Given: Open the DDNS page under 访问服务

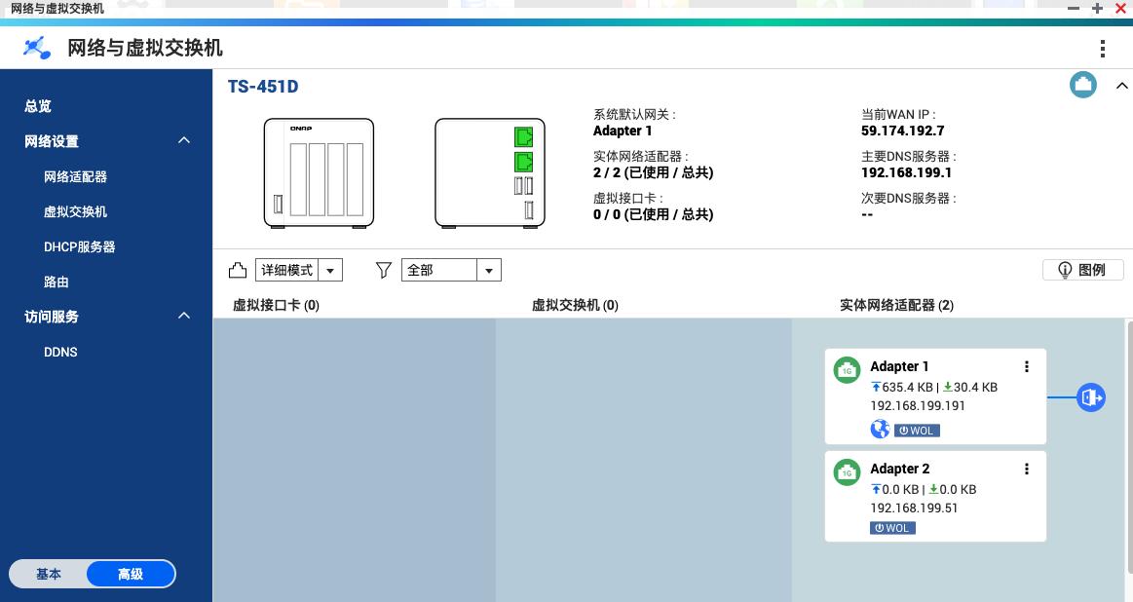Looking at the screenshot, I should [x=60, y=352].
